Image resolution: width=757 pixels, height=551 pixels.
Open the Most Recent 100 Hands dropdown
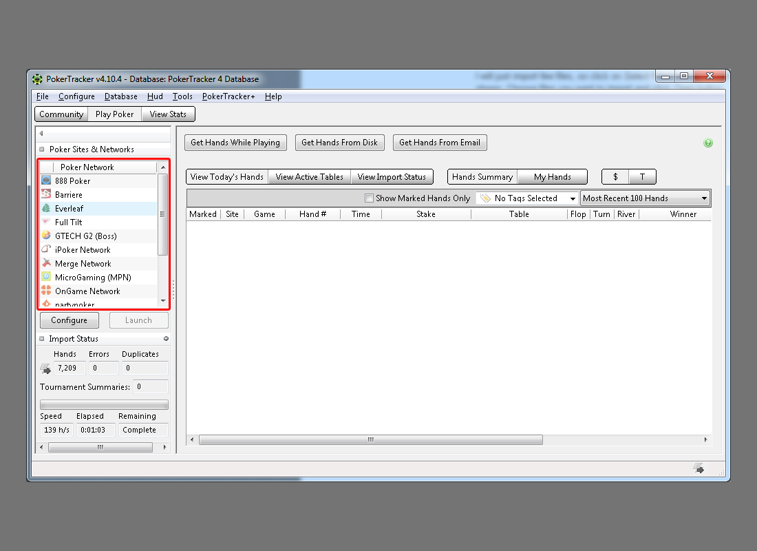coord(645,198)
